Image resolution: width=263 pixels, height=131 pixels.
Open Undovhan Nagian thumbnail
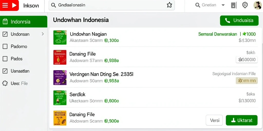tap(60, 37)
